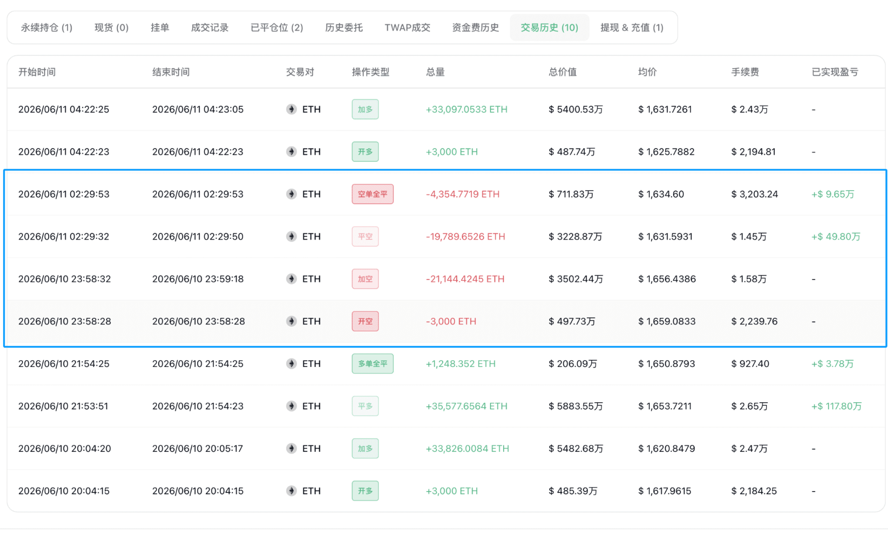Switch to 已平仓位 (2) tab
This screenshot has height=553, width=888.
[x=277, y=27]
